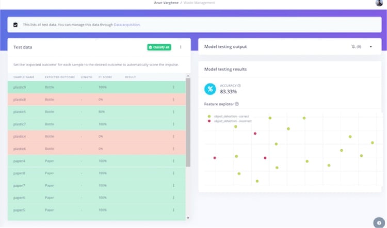The width and height of the screenshot is (387, 228).
Task: Click the Test data three-dot options menu
Action: (181, 47)
